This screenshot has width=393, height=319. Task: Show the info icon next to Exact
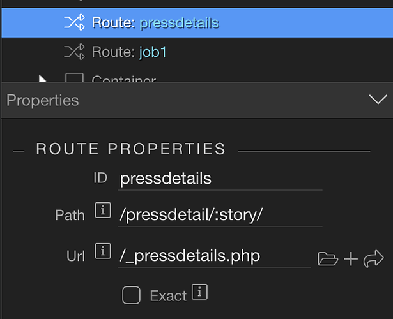point(199,292)
